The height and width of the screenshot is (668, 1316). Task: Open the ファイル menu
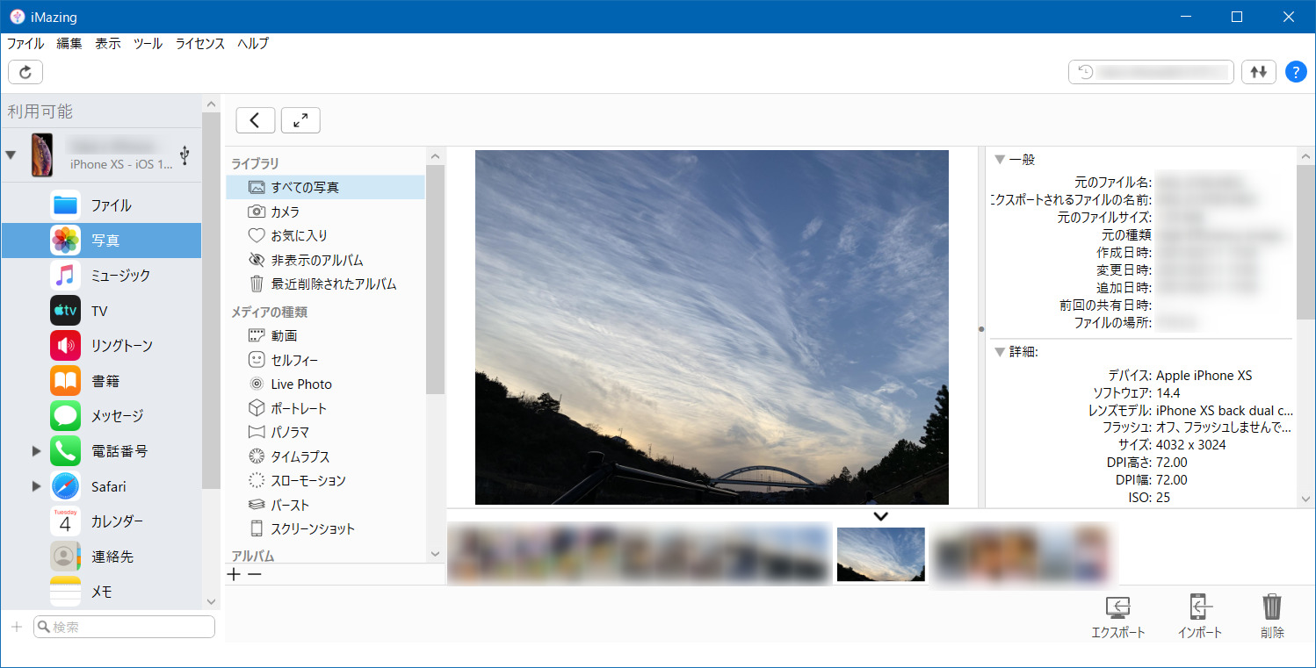(x=25, y=43)
